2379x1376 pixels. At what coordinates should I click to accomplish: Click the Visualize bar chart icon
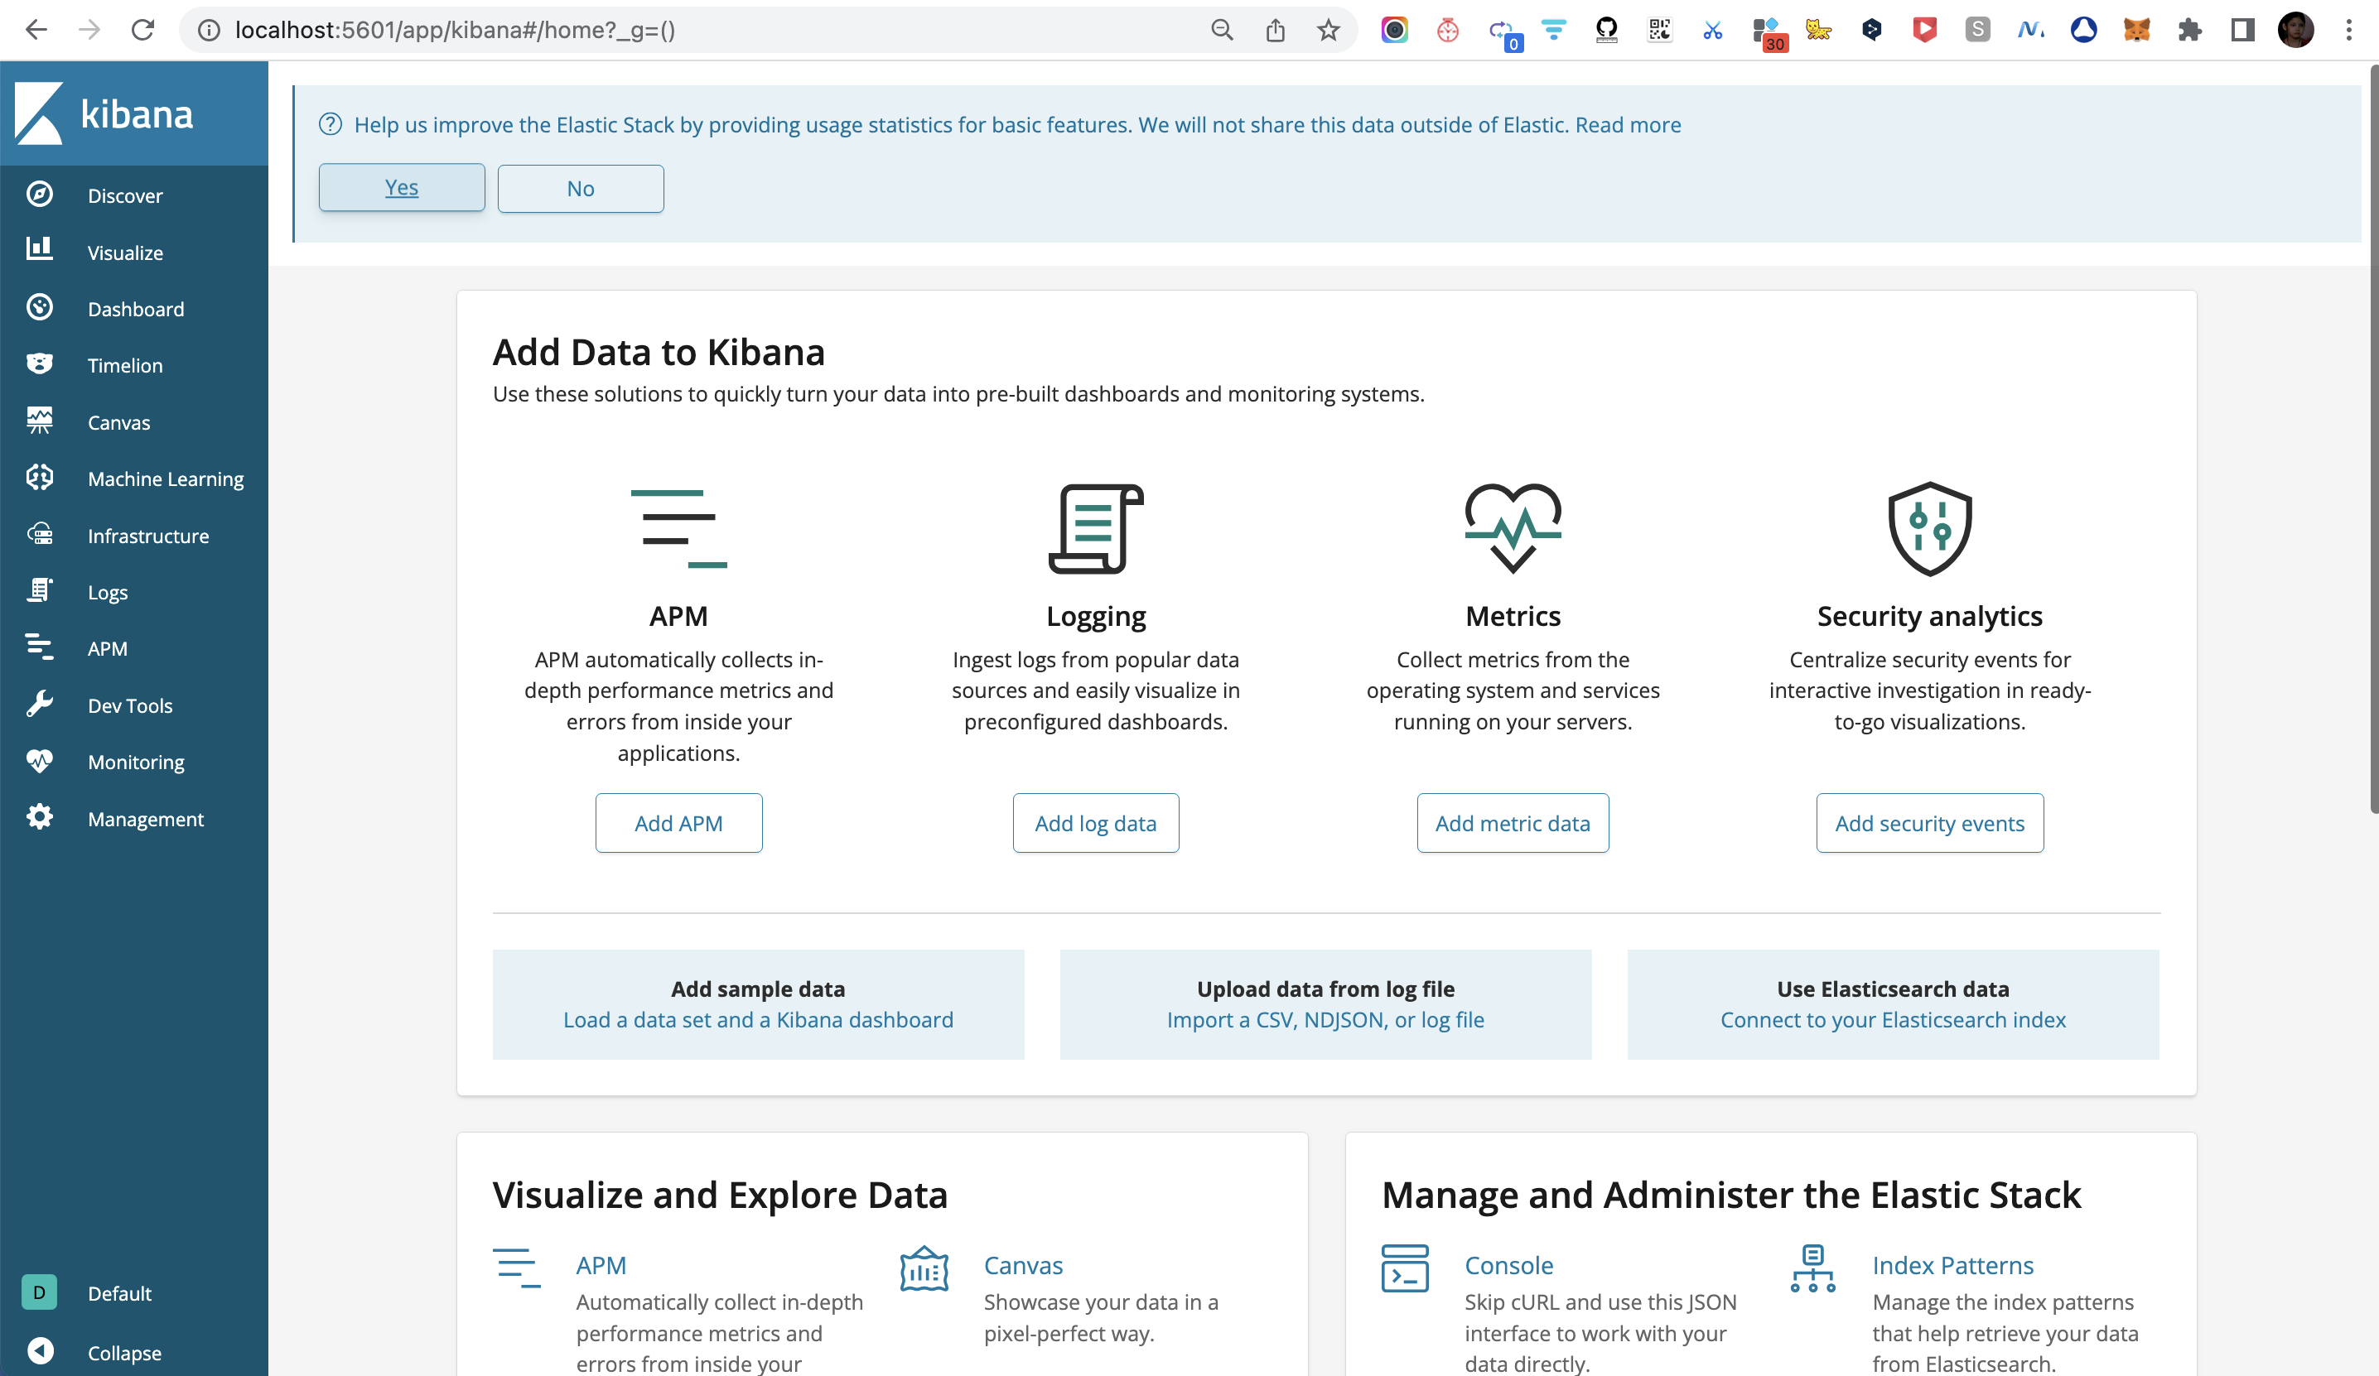point(40,250)
